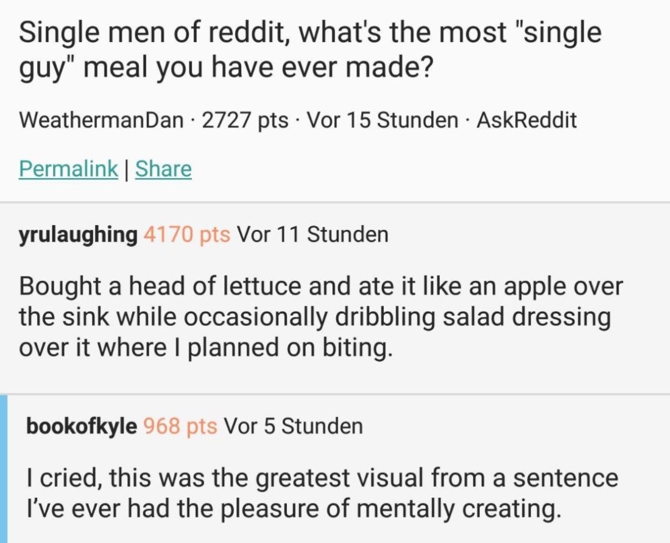Go to the AskReddit subreddit
This screenshot has width=670, height=543.
coord(526,120)
